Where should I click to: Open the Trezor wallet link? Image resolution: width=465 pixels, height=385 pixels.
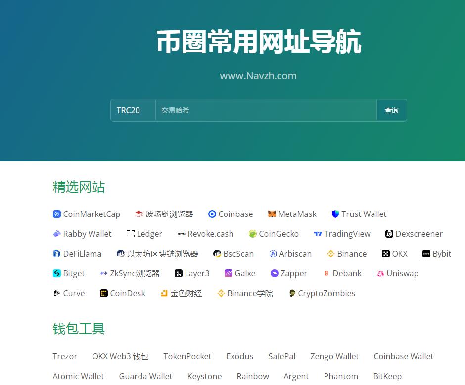(x=65, y=356)
